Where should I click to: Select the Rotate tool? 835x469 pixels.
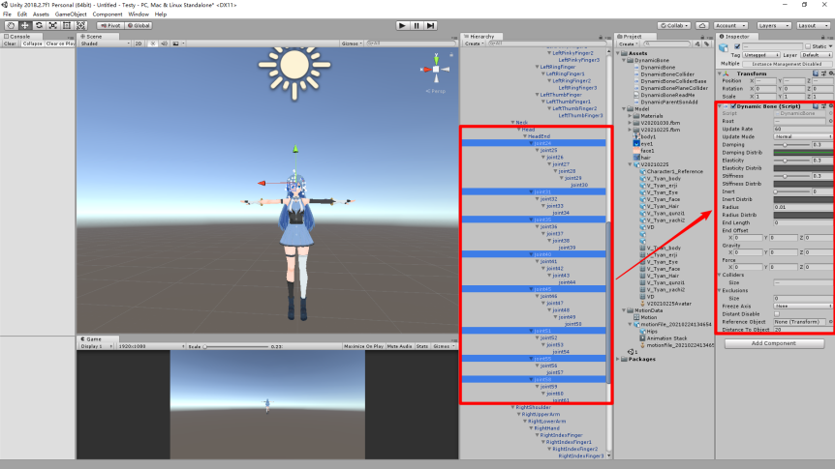39,25
